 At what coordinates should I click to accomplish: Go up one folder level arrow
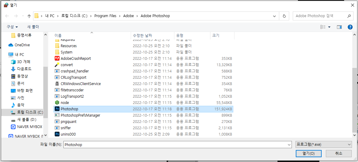click(29, 16)
